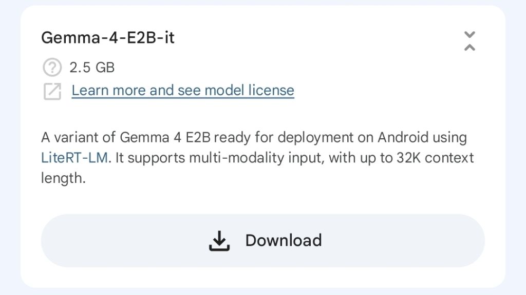Click the external link open icon
This screenshot has width=526, height=295.
point(52,91)
